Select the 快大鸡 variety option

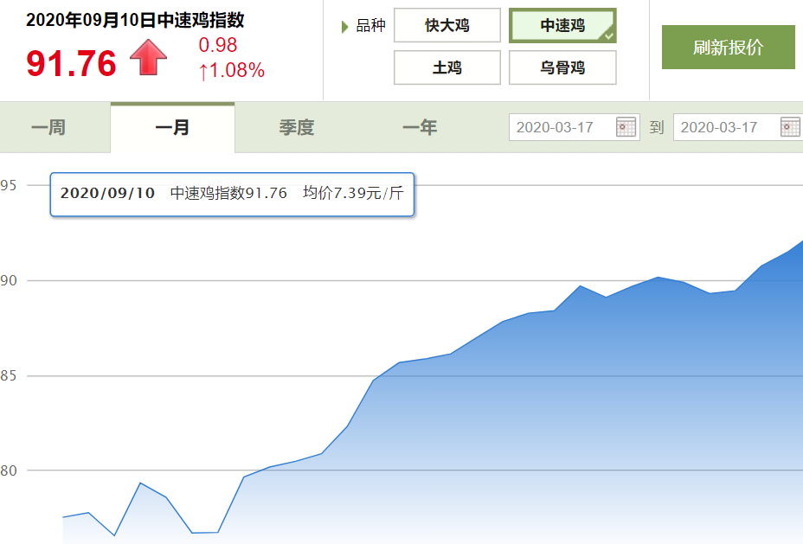click(447, 26)
